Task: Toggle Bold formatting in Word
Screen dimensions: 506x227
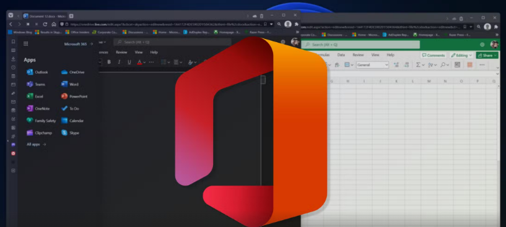Action: [x=109, y=62]
